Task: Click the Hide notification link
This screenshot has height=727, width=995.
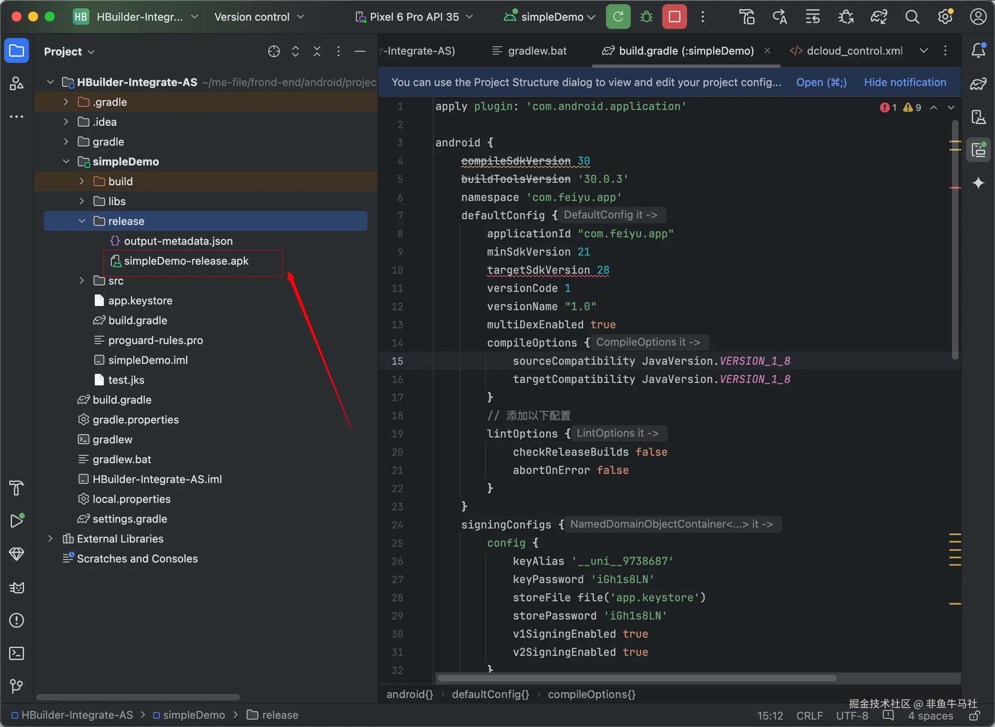Action: pyautogui.click(x=905, y=82)
